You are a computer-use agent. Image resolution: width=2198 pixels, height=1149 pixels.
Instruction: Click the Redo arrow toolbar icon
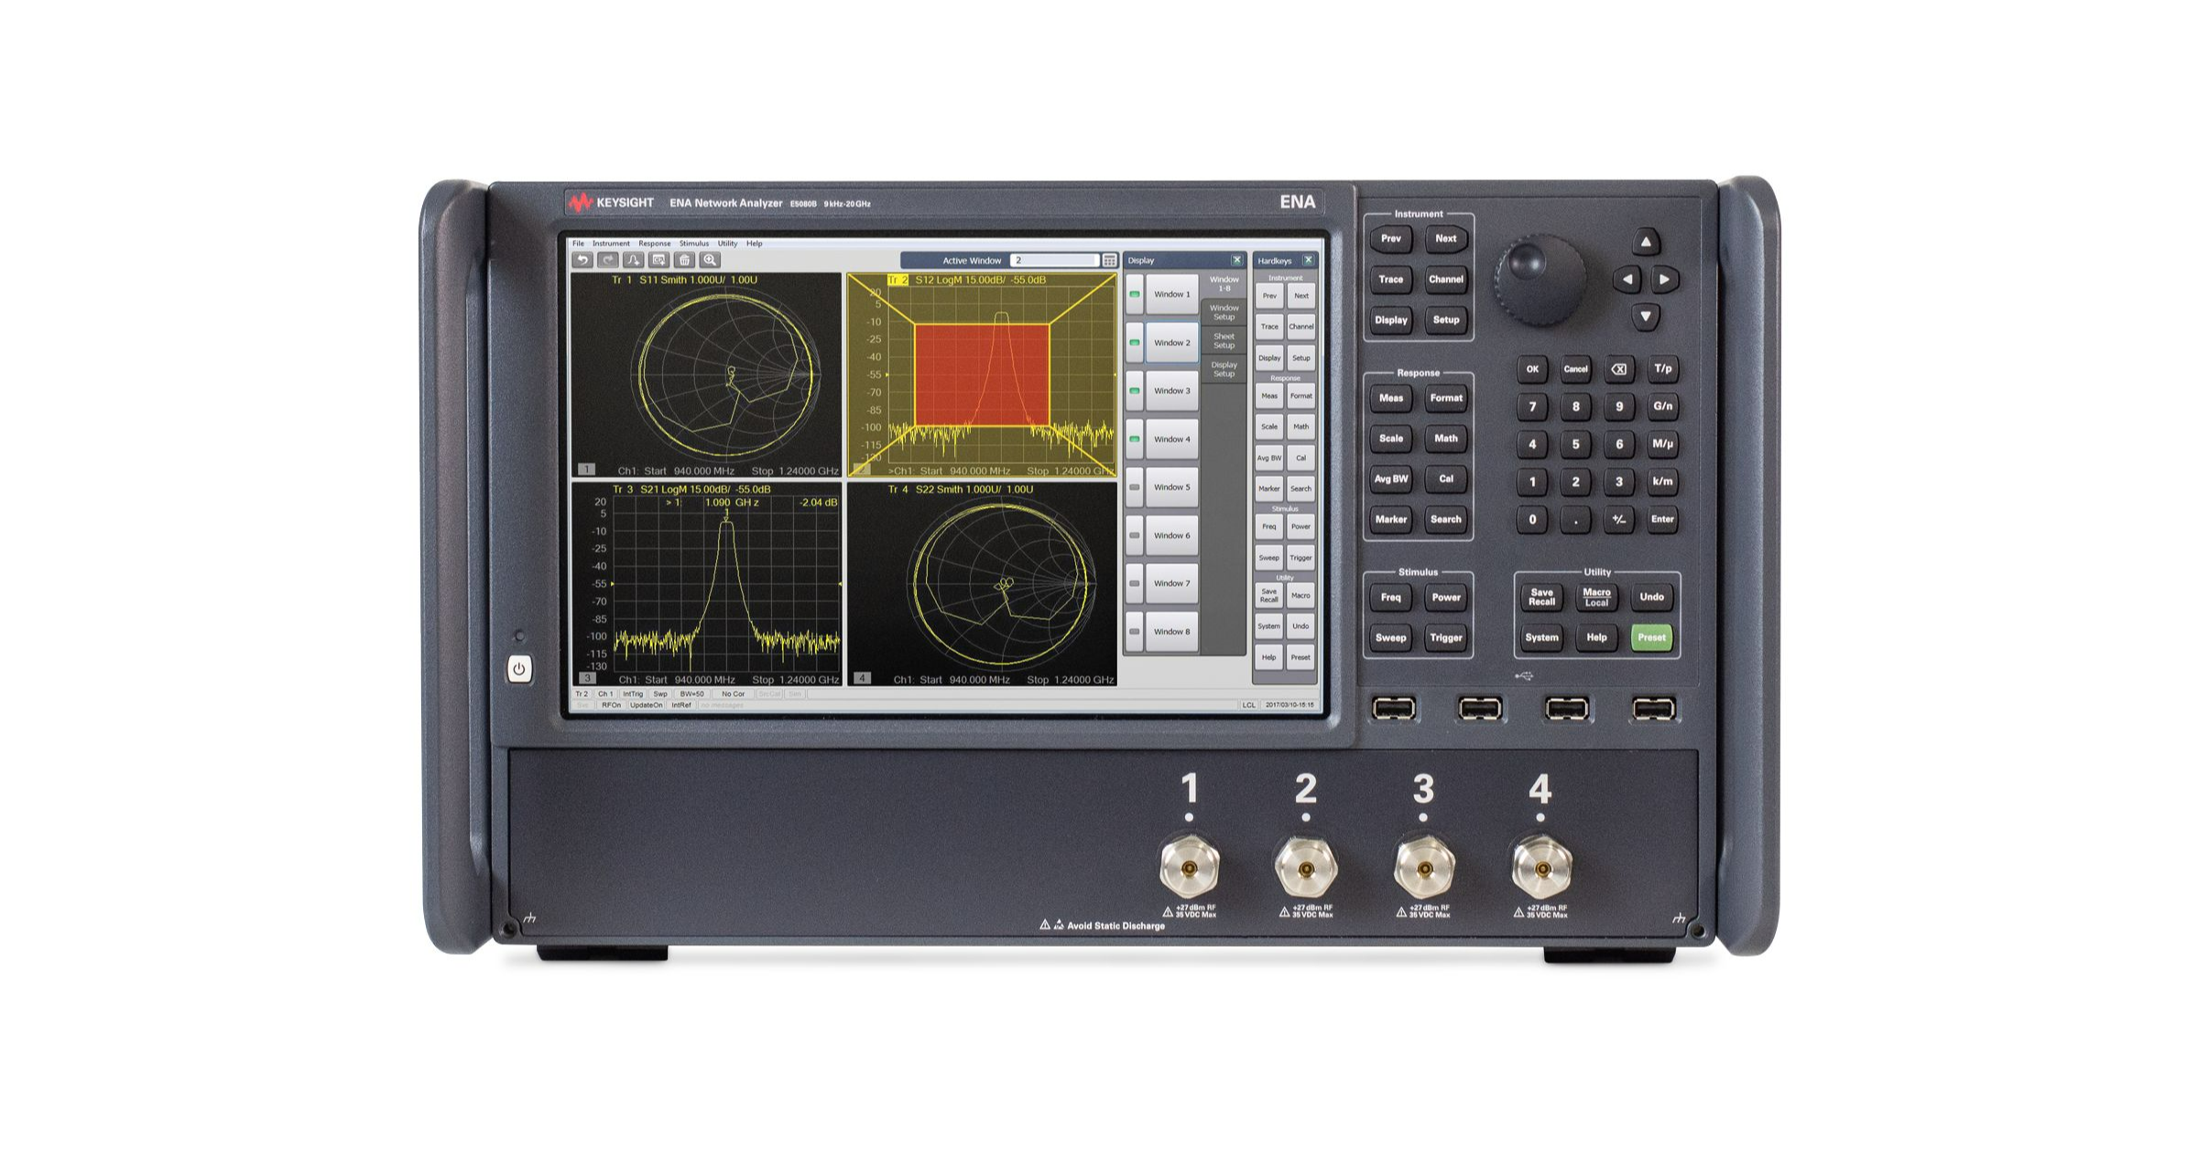click(x=607, y=260)
